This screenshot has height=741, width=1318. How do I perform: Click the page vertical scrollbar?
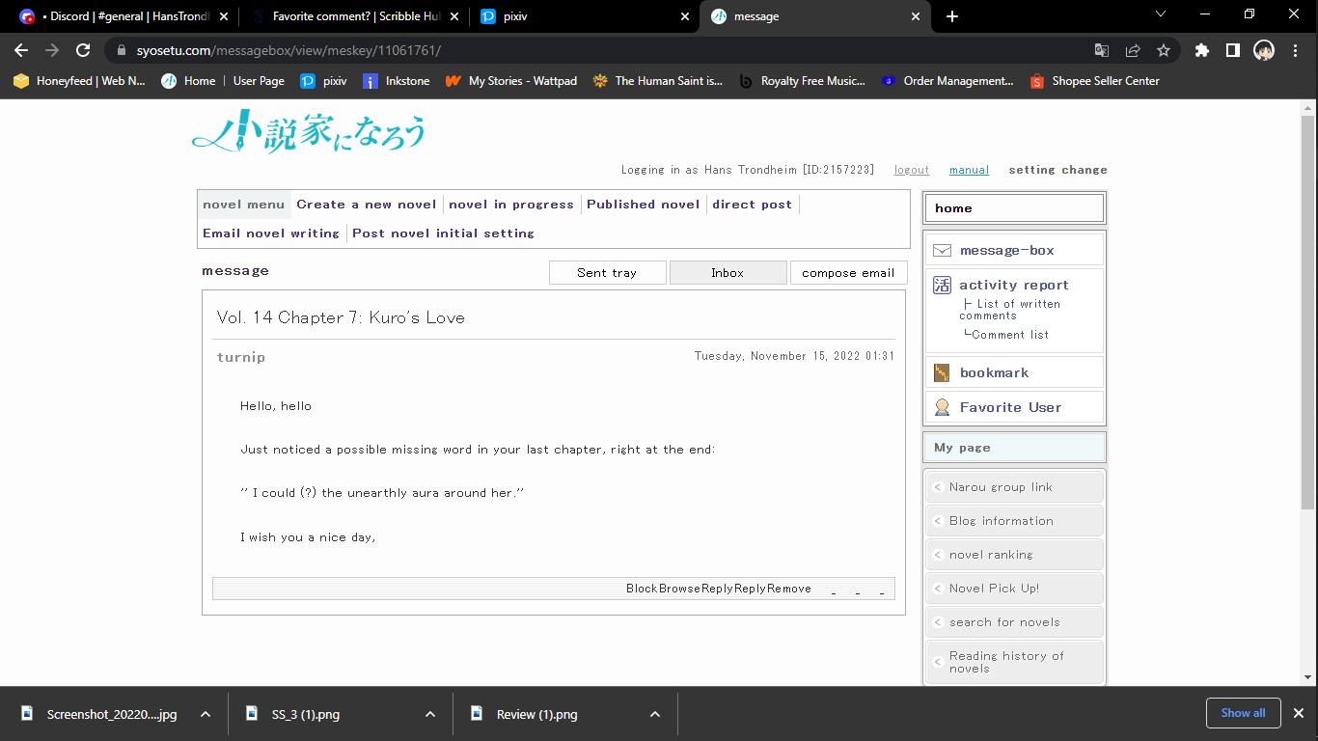pyautogui.click(x=1308, y=309)
